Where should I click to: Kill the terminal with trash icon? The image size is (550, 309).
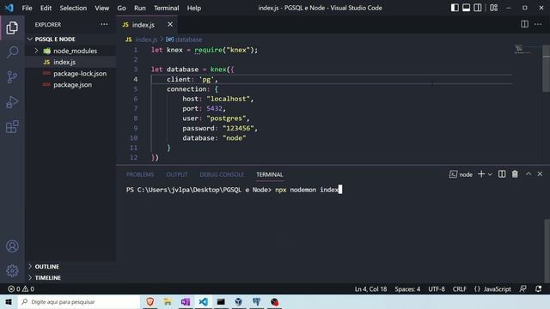[515, 174]
